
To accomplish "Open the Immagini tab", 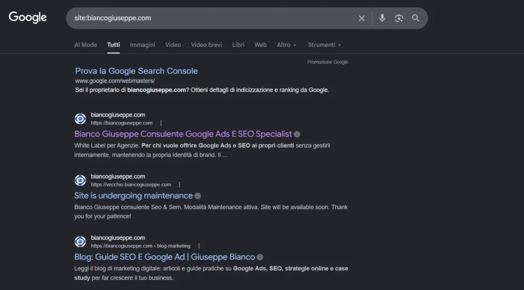I will [142, 45].
